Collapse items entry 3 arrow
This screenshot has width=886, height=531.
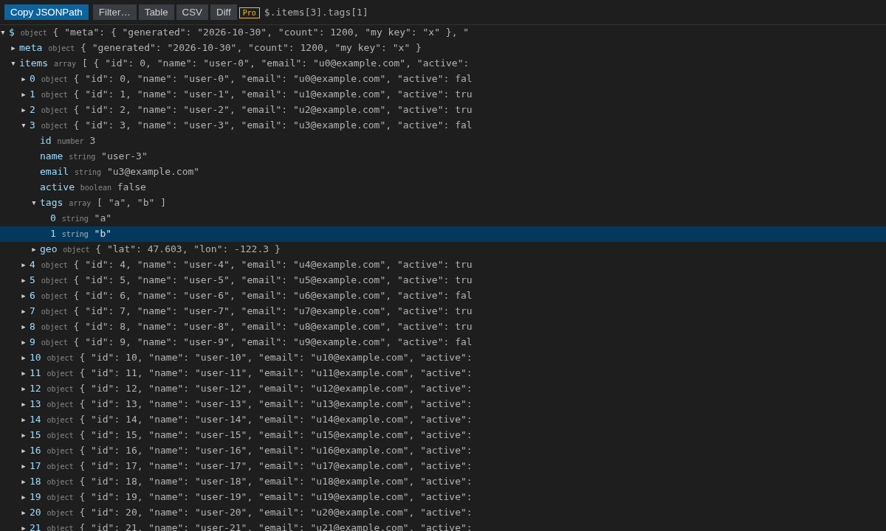click(24, 125)
